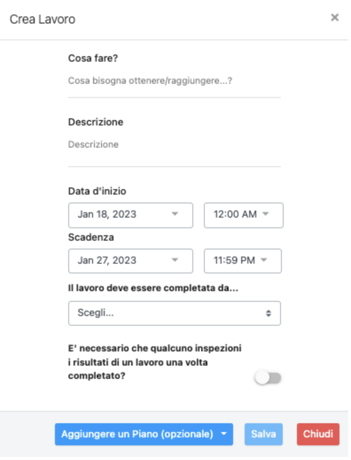Click 'Aggiungere un Piano (opzionale)' button
Image resolution: width=351 pixels, height=460 pixels.
(x=137, y=434)
